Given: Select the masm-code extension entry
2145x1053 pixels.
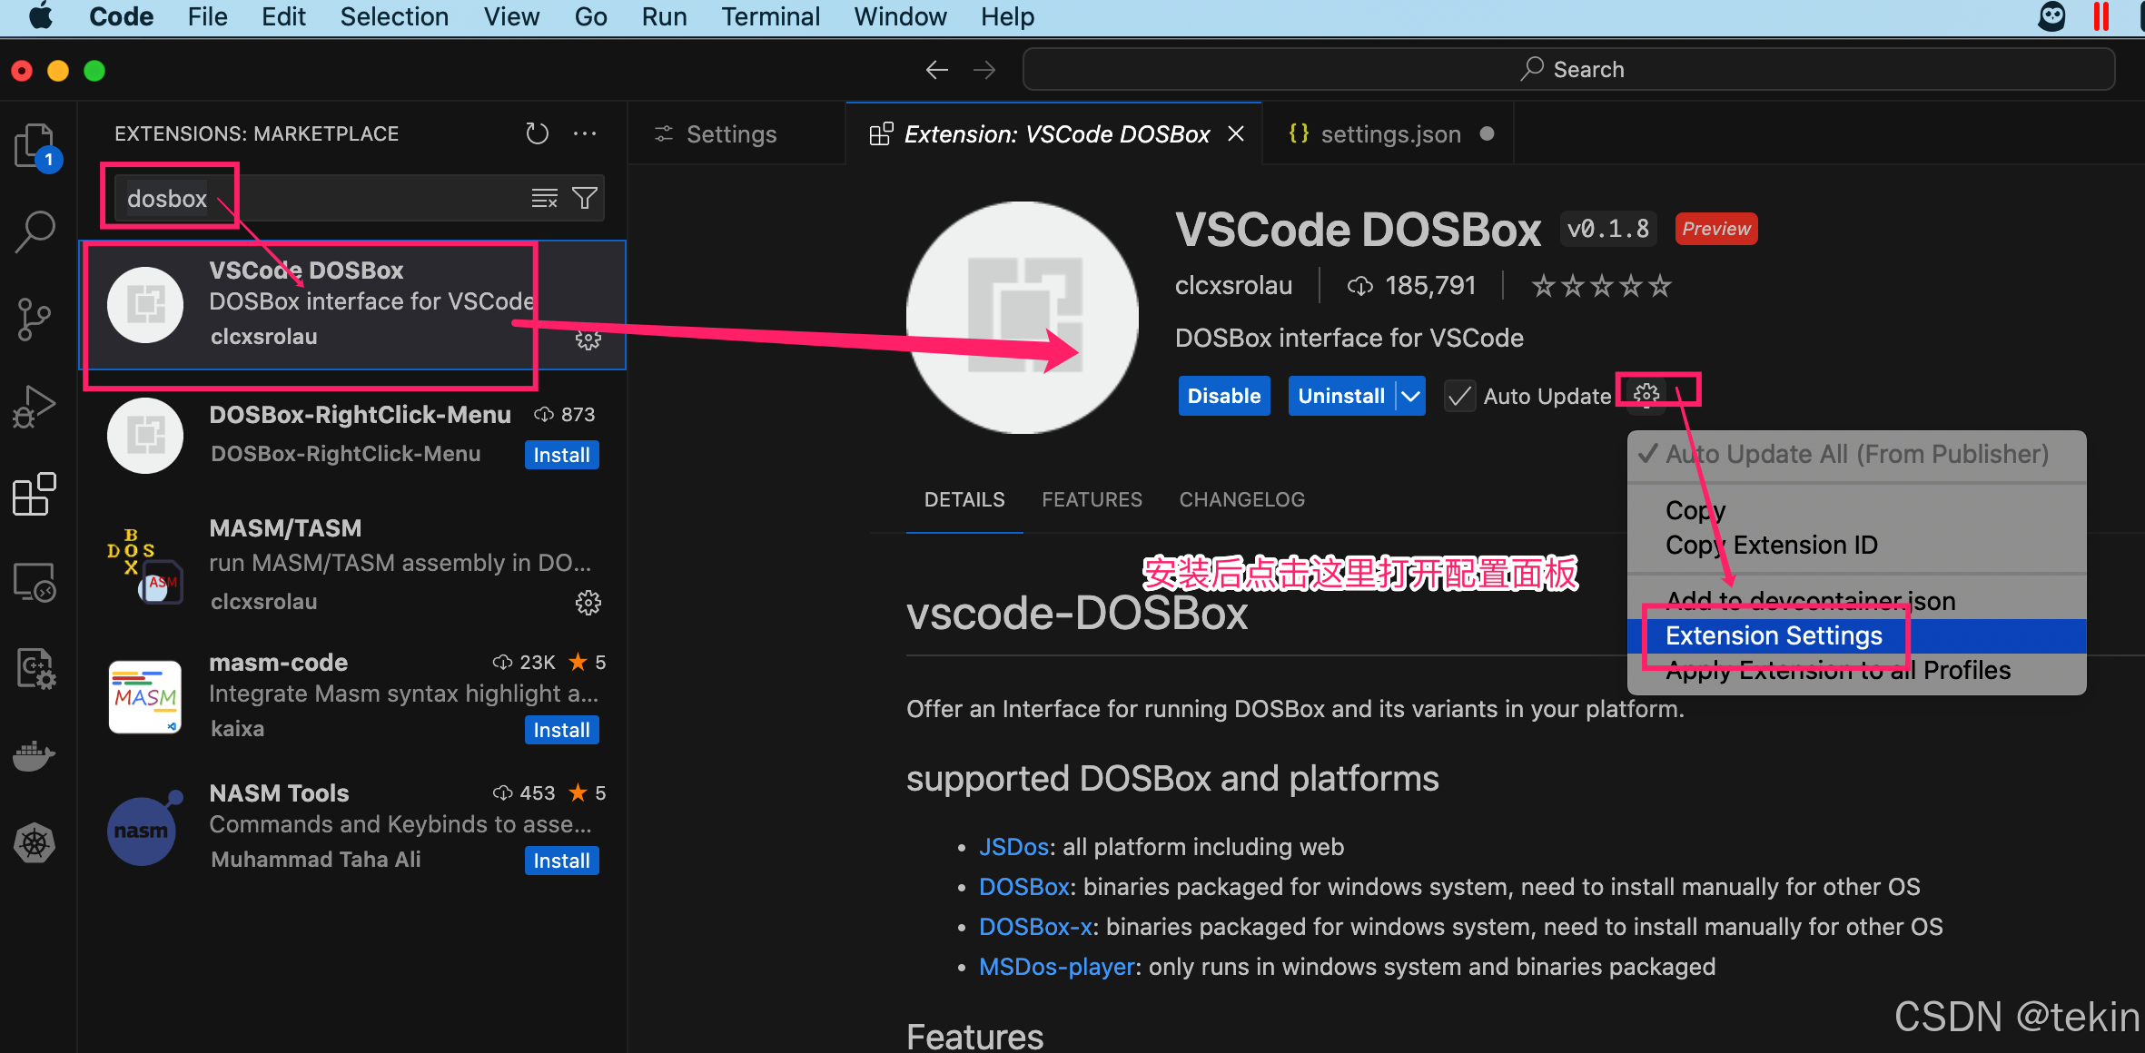Looking at the screenshot, I should pyautogui.click(x=352, y=696).
